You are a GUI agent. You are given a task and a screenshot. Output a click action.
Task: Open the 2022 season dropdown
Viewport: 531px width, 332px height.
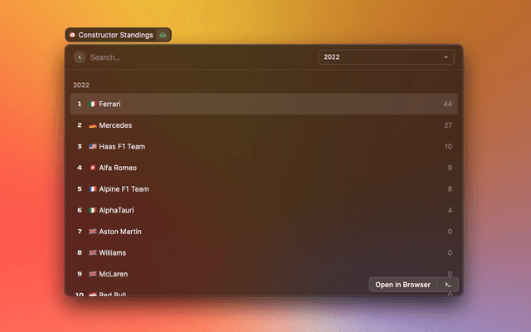386,57
